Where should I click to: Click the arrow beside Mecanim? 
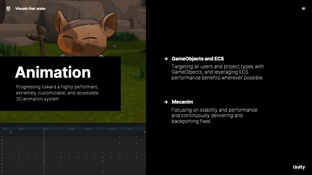166,102
